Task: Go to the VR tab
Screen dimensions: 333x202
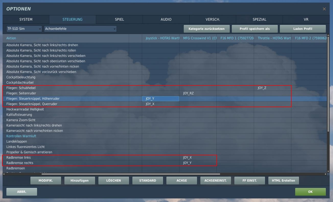Action: coord(306,19)
